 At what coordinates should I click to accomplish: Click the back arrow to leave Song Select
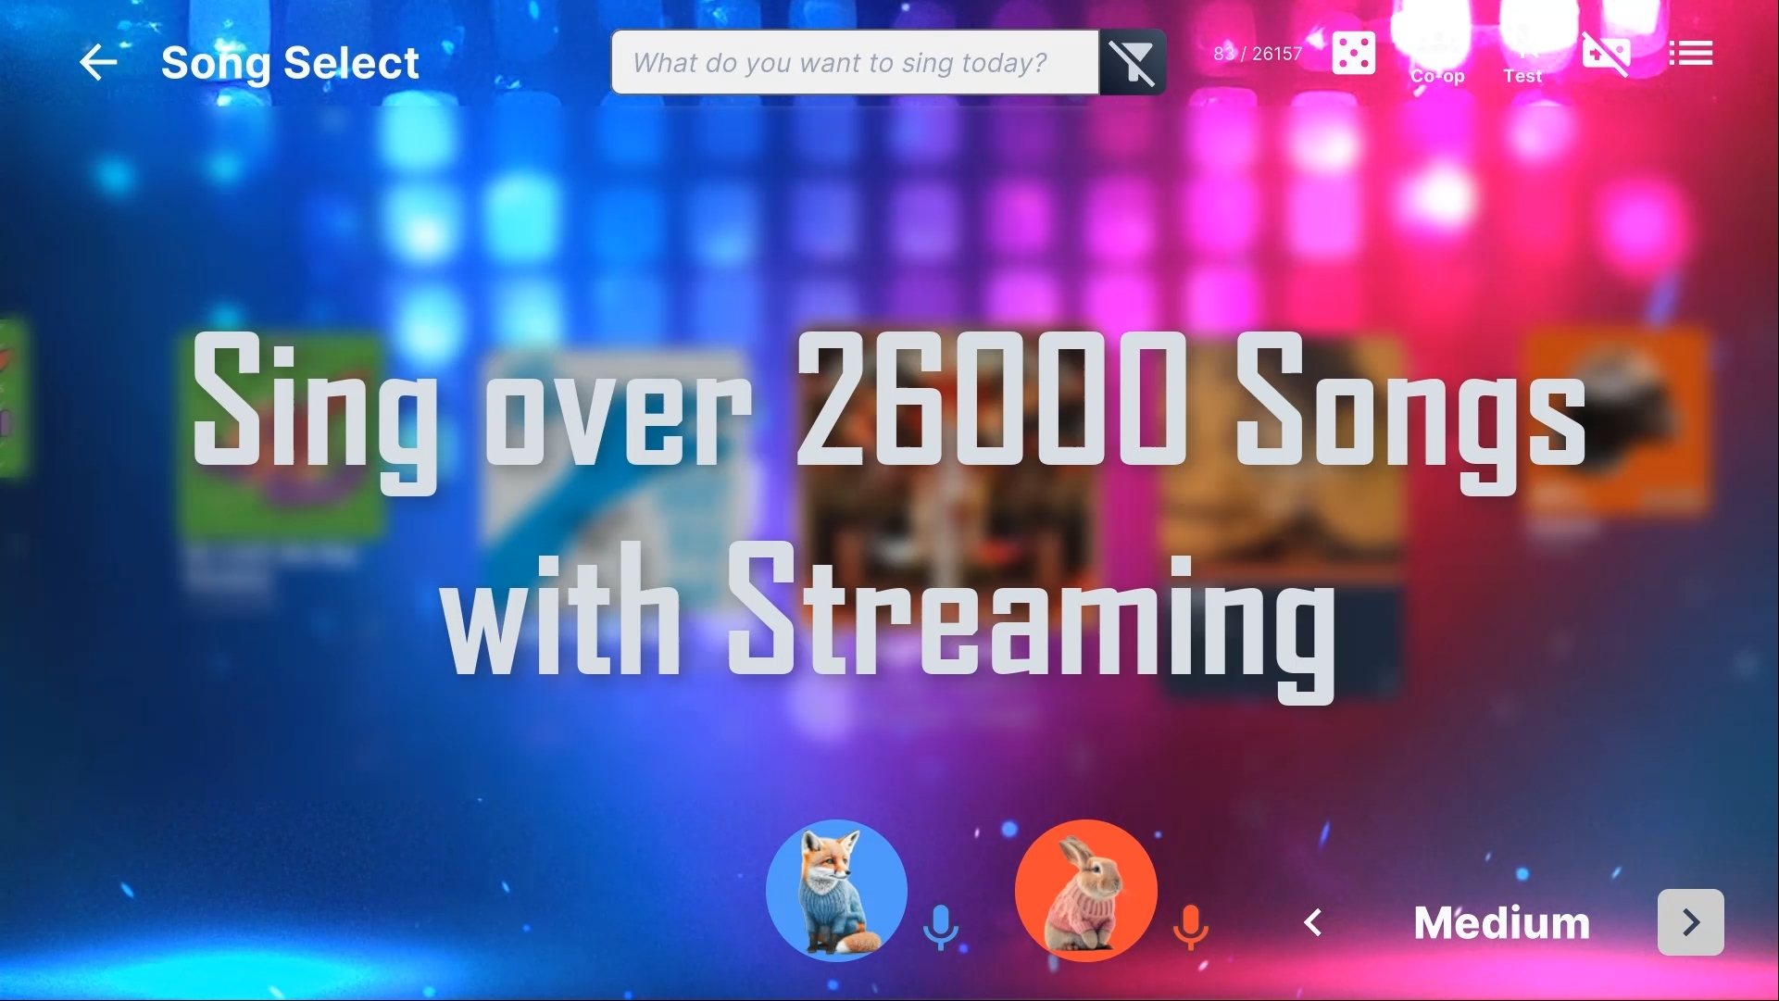pyautogui.click(x=98, y=63)
